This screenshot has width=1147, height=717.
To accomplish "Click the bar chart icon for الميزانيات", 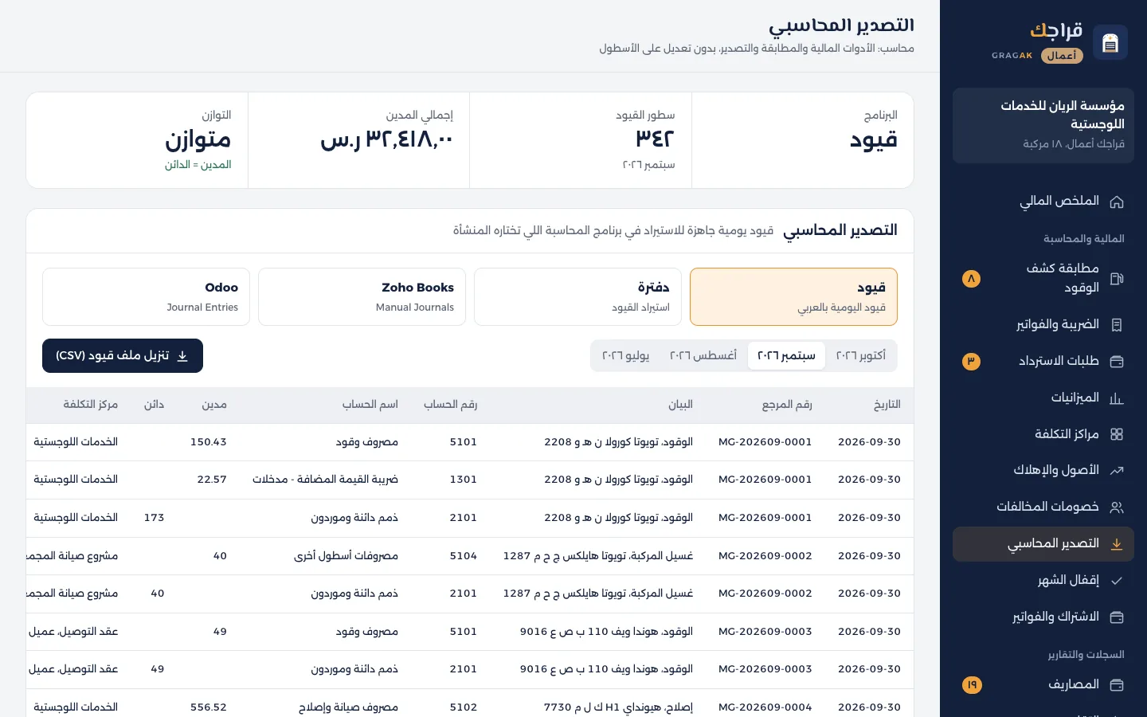I will click(1117, 398).
